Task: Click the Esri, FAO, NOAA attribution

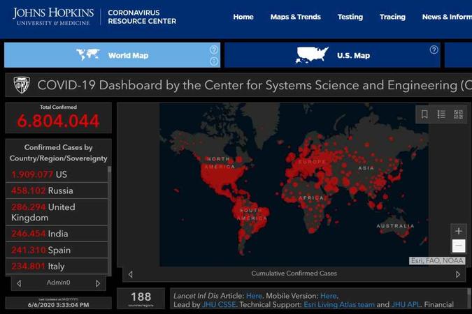Action: pos(437,261)
